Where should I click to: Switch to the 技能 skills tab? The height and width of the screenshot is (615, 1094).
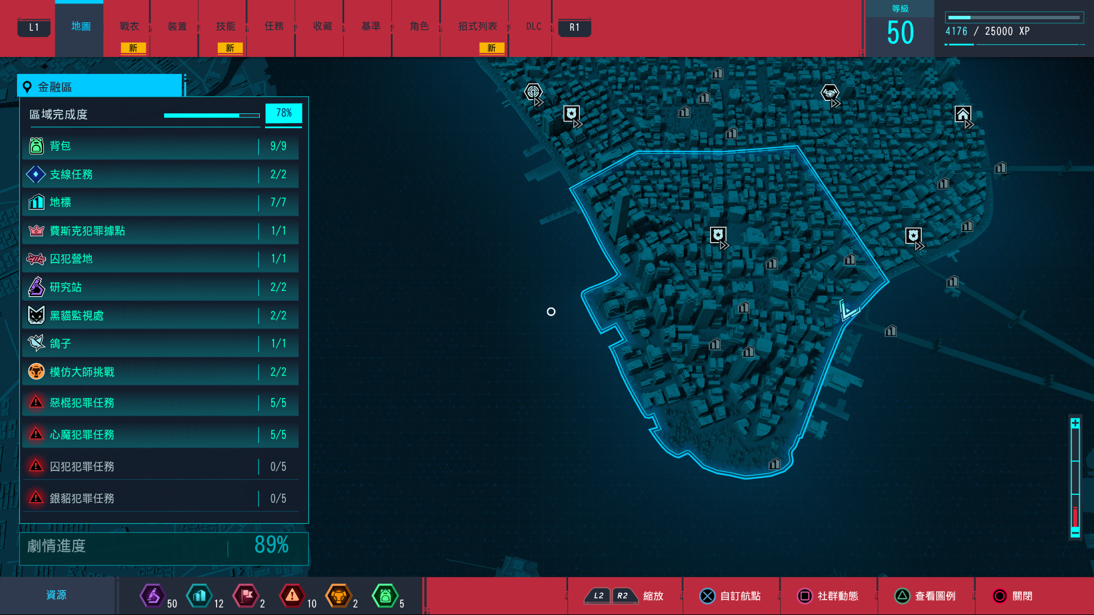pos(226,27)
